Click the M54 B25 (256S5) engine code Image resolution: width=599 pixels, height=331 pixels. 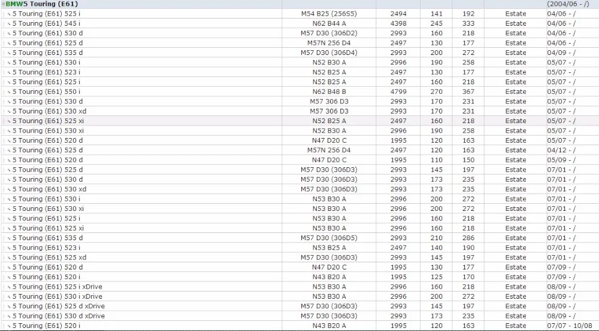click(x=329, y=14)
